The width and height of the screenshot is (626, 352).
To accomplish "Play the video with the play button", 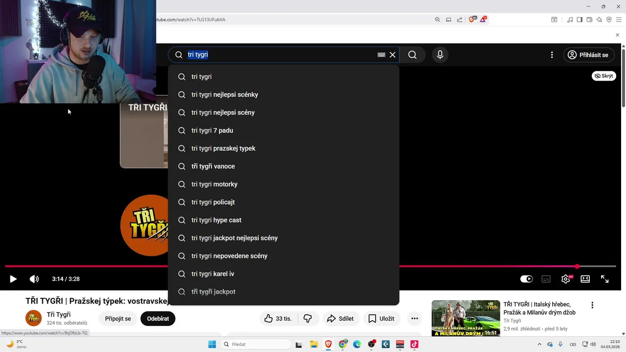I will tap(13, 279).
